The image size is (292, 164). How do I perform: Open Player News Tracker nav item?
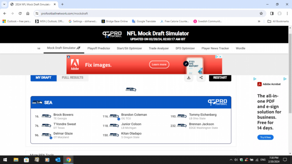(x=215, y=48)
